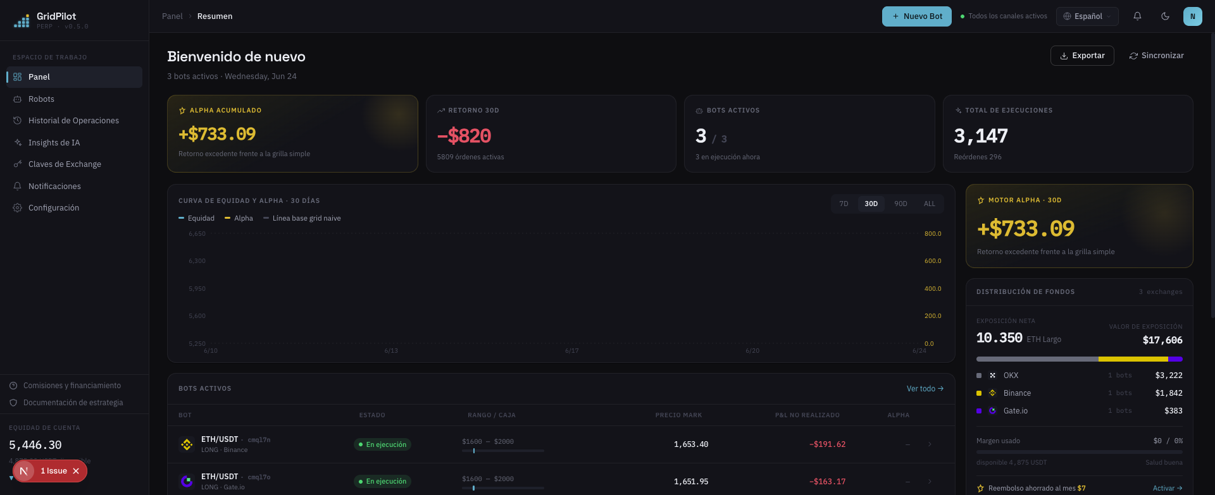Click the Motor Alpha star icon

tap(981, 200)
